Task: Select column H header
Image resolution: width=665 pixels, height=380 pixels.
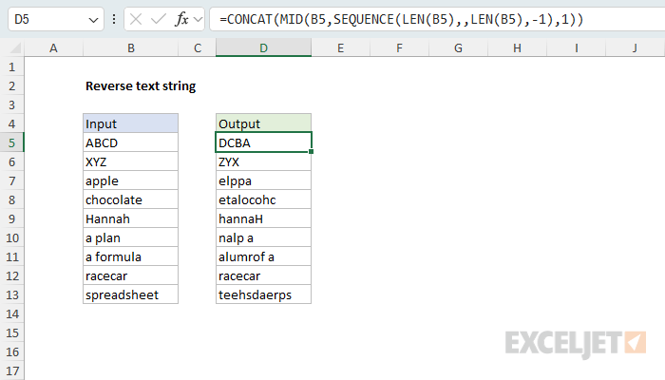Action: [x=518, y=47]
